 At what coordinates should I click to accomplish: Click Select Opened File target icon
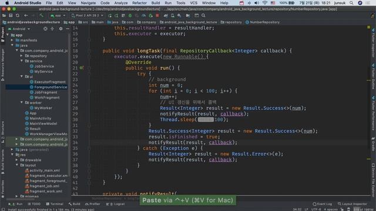(x=45, y=29)
